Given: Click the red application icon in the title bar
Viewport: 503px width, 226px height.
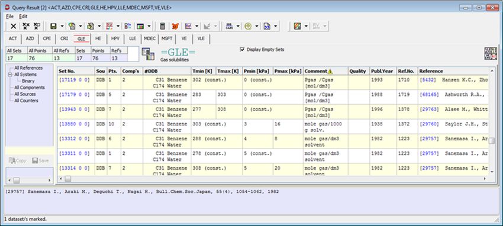Looking at the screenshot, I should tap(7, 7).
